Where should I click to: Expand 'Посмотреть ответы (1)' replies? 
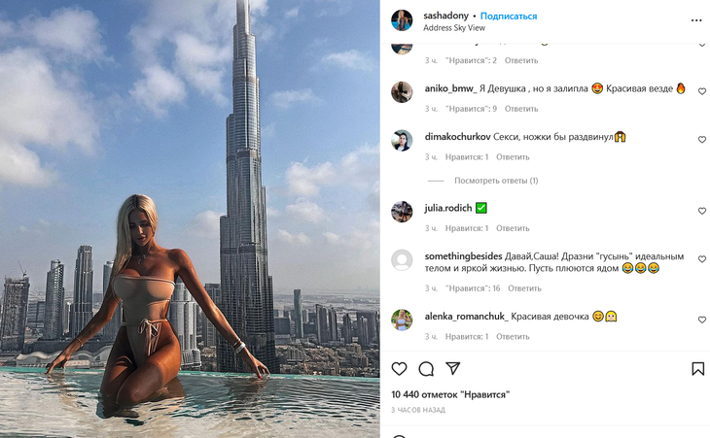(x=496, y=181)
